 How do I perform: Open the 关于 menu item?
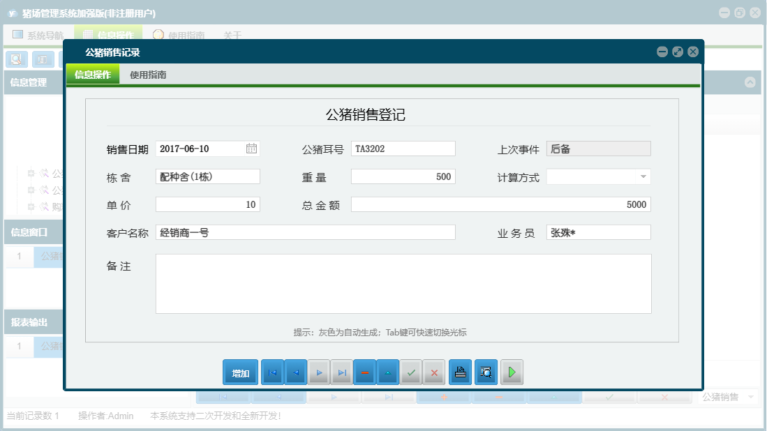click(x=233, y=33)
